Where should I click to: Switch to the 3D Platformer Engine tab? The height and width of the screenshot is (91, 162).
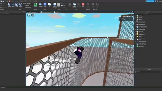click(x=32, y=12)
